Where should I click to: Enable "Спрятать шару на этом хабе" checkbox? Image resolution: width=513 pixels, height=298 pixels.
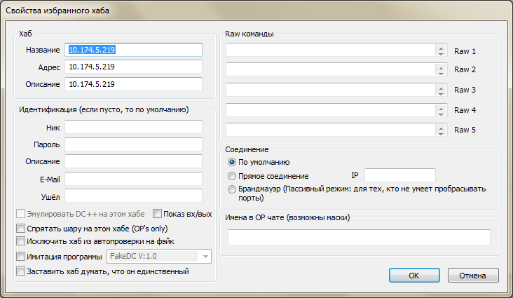tap(20, 229)
